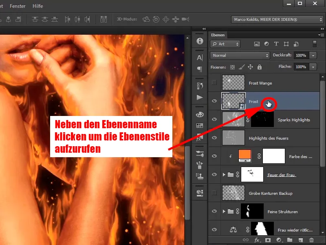Hide the Frost layer
This screenshot has width=326, height=245.
[x=214, y=101]
